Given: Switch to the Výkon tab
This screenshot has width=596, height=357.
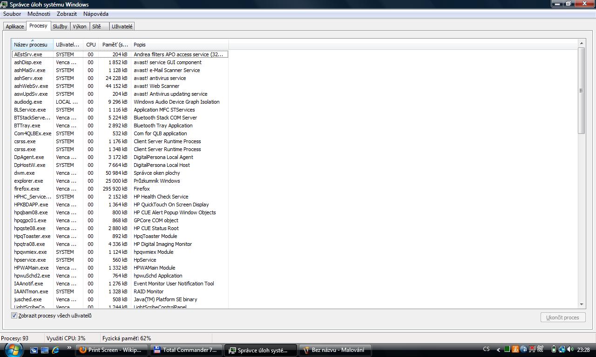Looking at the screenshot, I should pos(80,26).
